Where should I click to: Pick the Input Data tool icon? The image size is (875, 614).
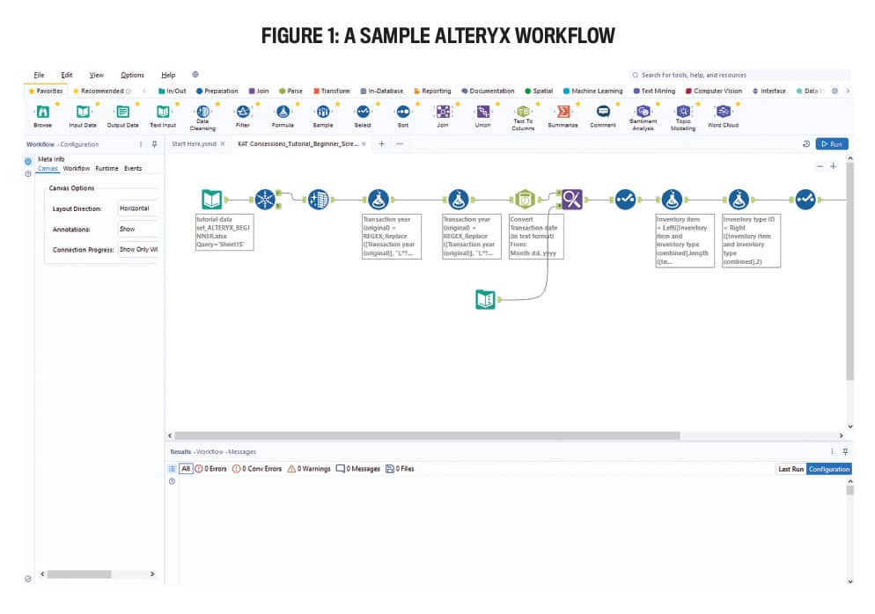(x=82, y=113)
